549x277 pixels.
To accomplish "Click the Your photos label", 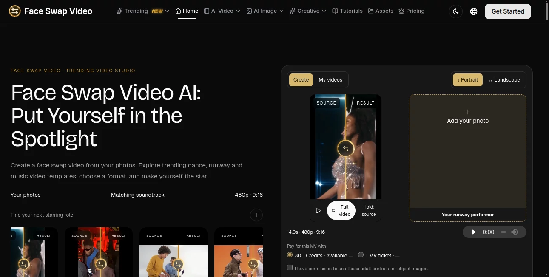I will 26,195.
